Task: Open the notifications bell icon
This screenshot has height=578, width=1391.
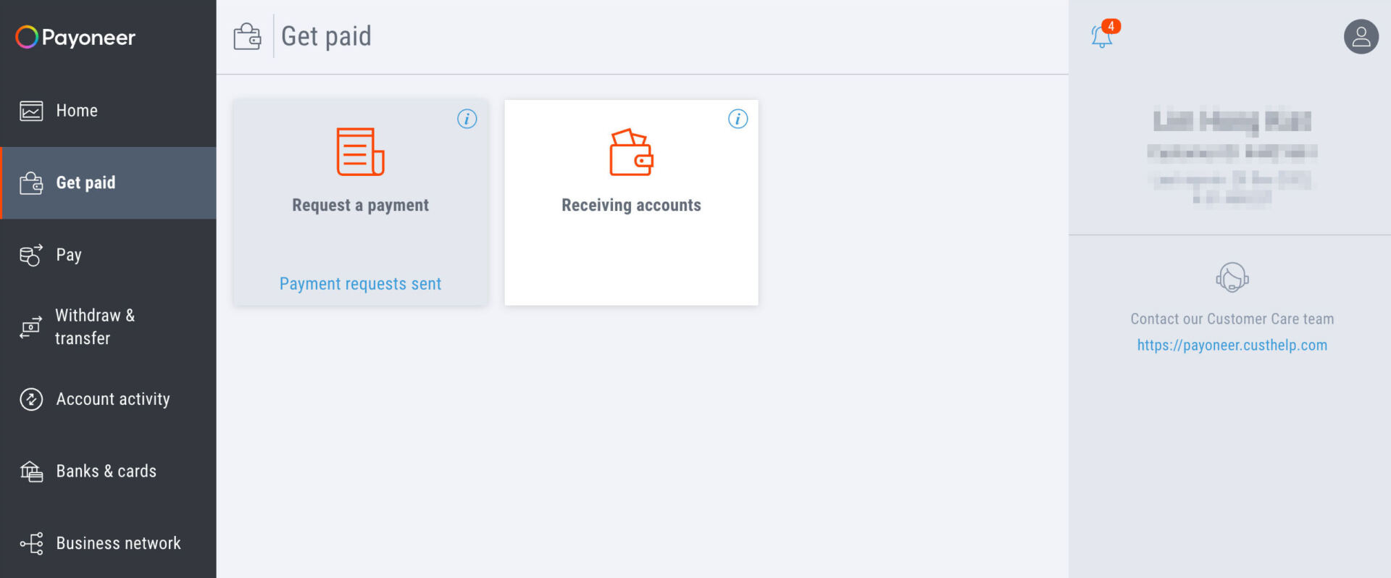Action: click(1103, 35)
